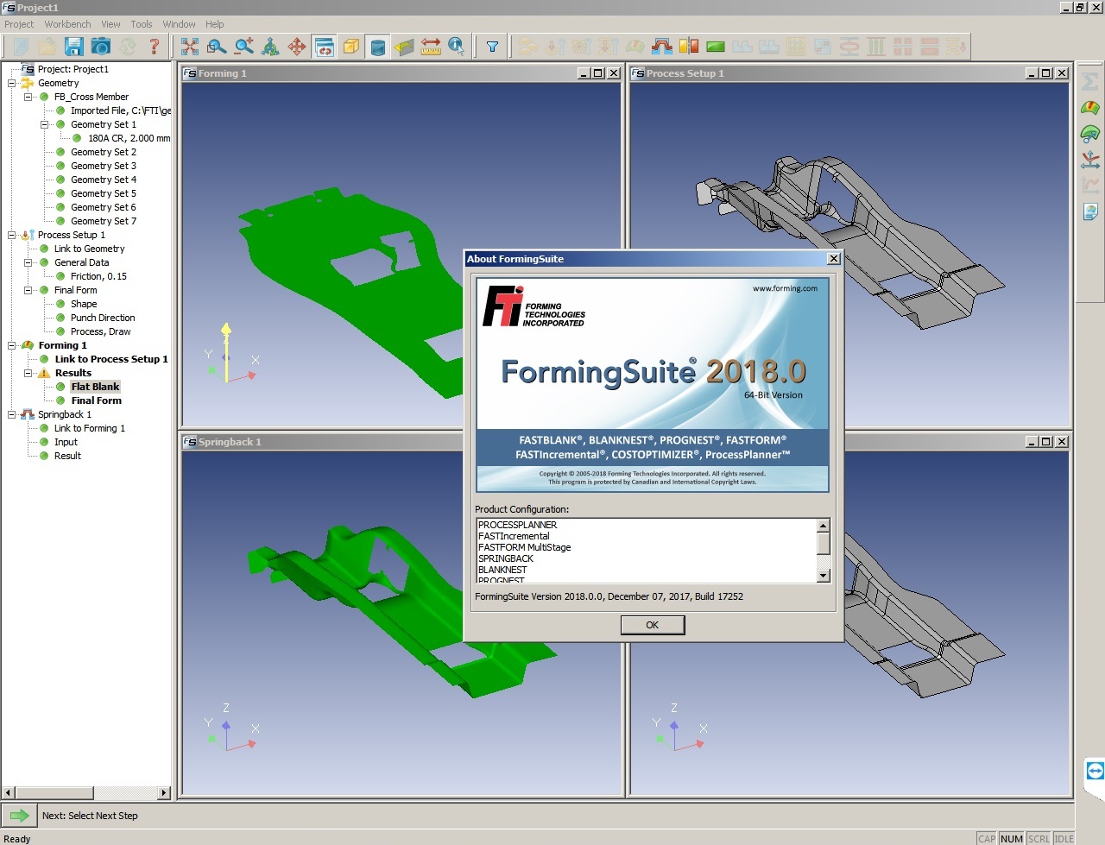
Task: Select Punch Direction tree item
Action: pos(103,318)
